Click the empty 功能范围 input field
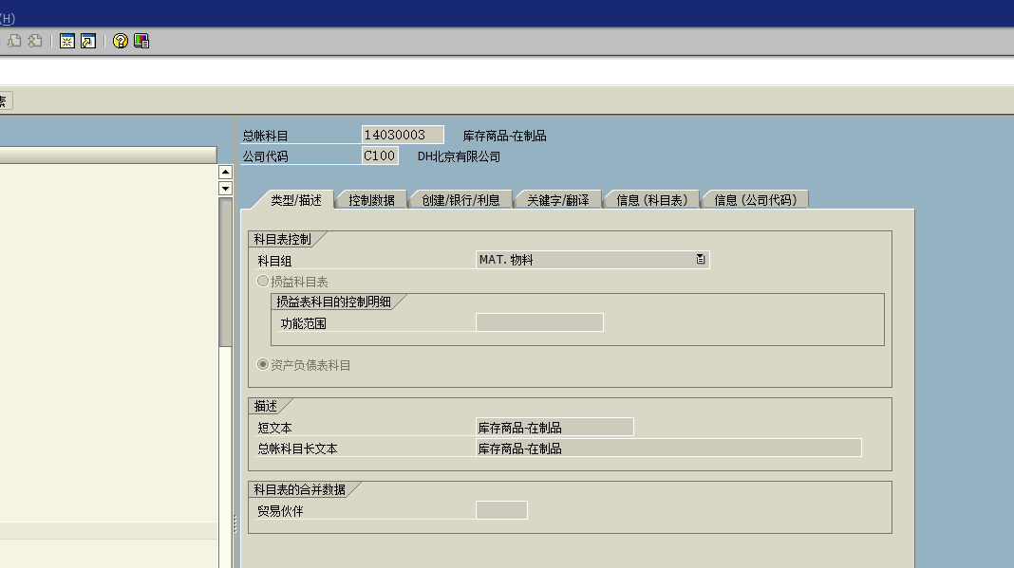1014x568 pixels. coord(539,322)
